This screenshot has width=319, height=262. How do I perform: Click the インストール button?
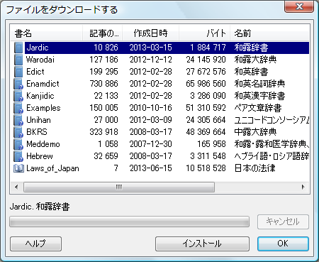pos(202,244)
